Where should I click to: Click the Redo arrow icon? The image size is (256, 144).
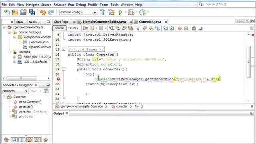point(51,12)
